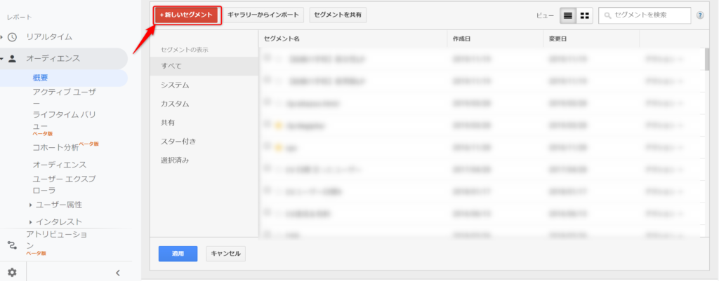719x281 pixels.
Task: Open the help question mark icon
Action: pyautogui.click(x=700, y=15)
